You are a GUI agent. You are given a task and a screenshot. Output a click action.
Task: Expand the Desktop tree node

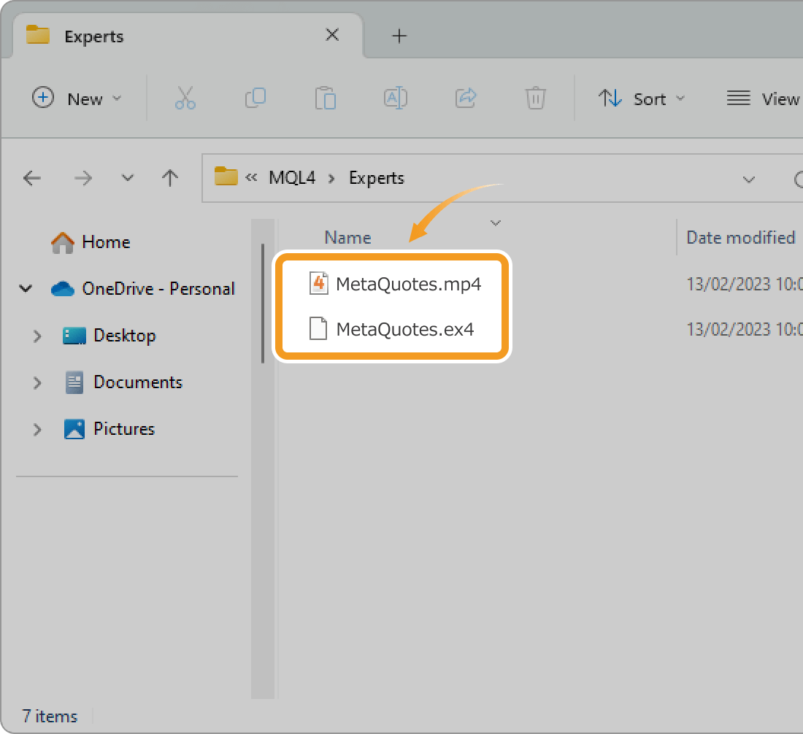(37, 336)
